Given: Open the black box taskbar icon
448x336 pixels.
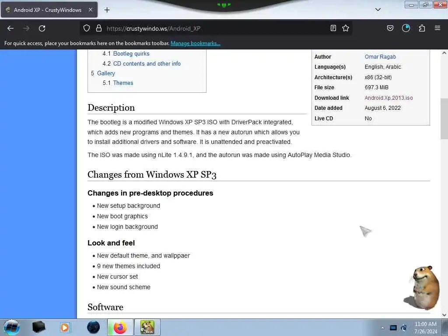Looking at the screenshot, I should pyautogui.click(x=39, y=327).
